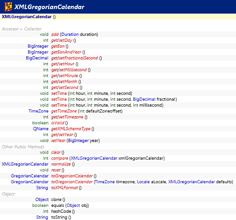Viewport: 236px width, 220px height.
Task: Click the Object section heading
Action: click(x=8, y=194)
